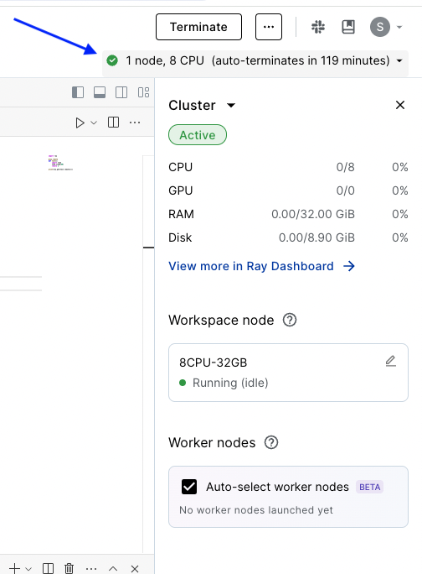Click the RAM 0.00/32.00 GiB value
The image size is (422, 574).
click(x=313, y=214)
